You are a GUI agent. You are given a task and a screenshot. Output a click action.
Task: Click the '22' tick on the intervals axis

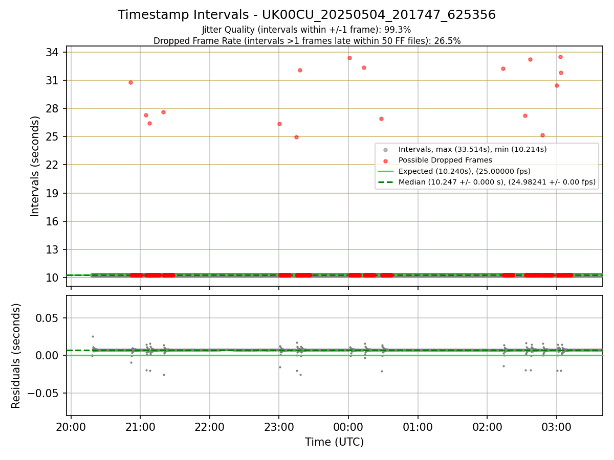pos(53,165)
